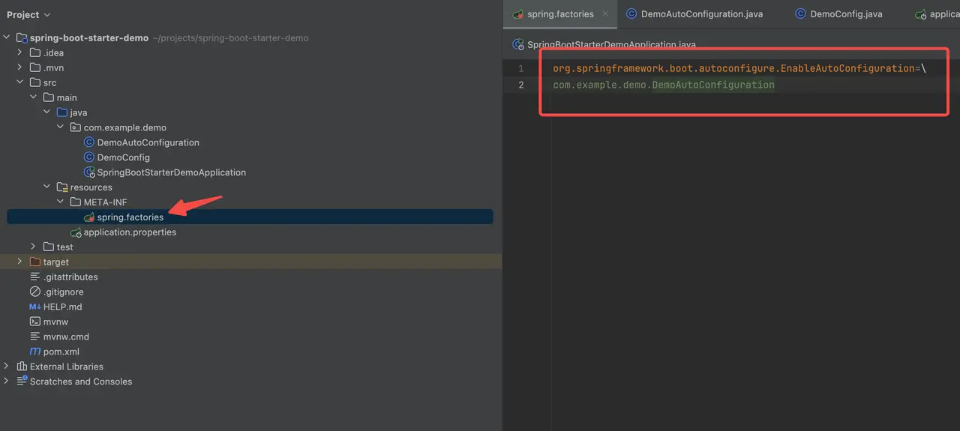The image size is (960, 431).
Task: Click the SpringBootStarterDemoApplication class icon in tree
Action: 88,172
